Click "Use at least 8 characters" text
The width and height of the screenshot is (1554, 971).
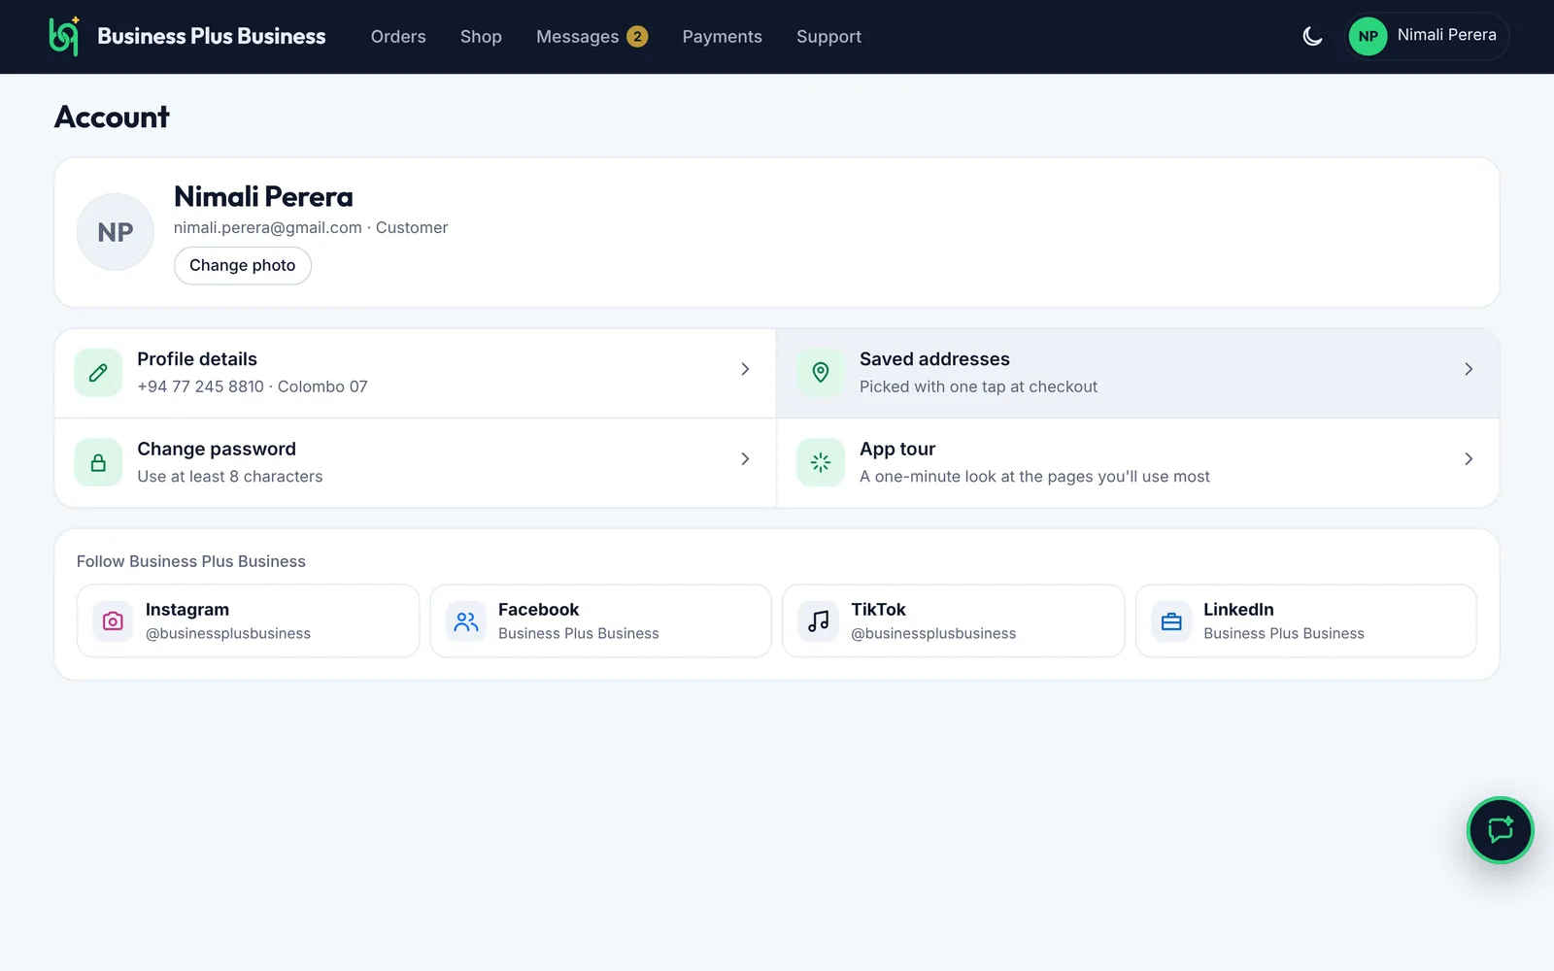click(x=230, y=477)
